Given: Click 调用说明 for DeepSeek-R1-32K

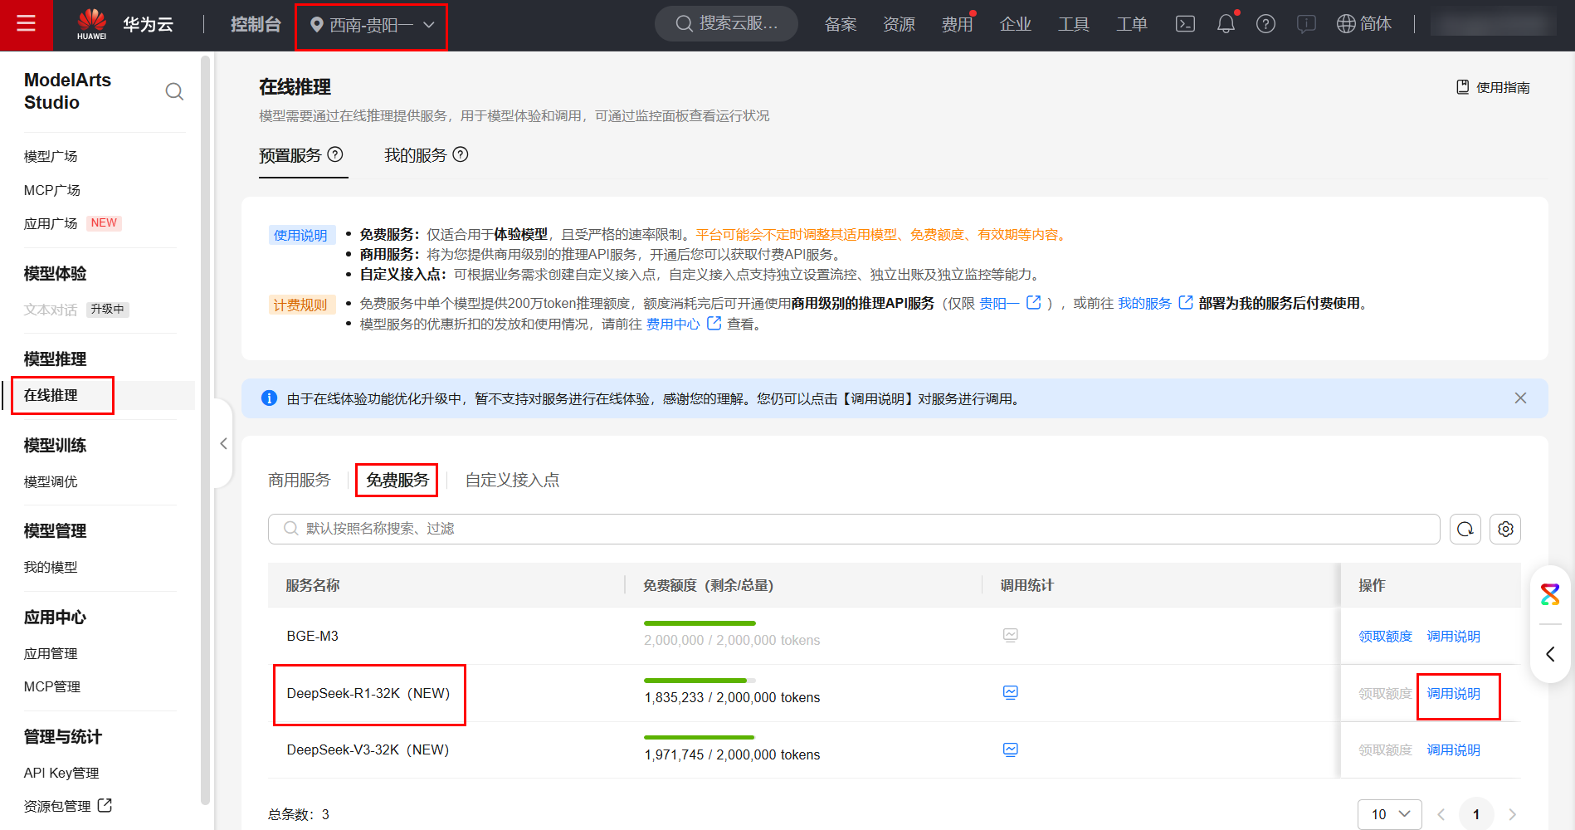Looking at the screenshot, I should [1453, 693].
